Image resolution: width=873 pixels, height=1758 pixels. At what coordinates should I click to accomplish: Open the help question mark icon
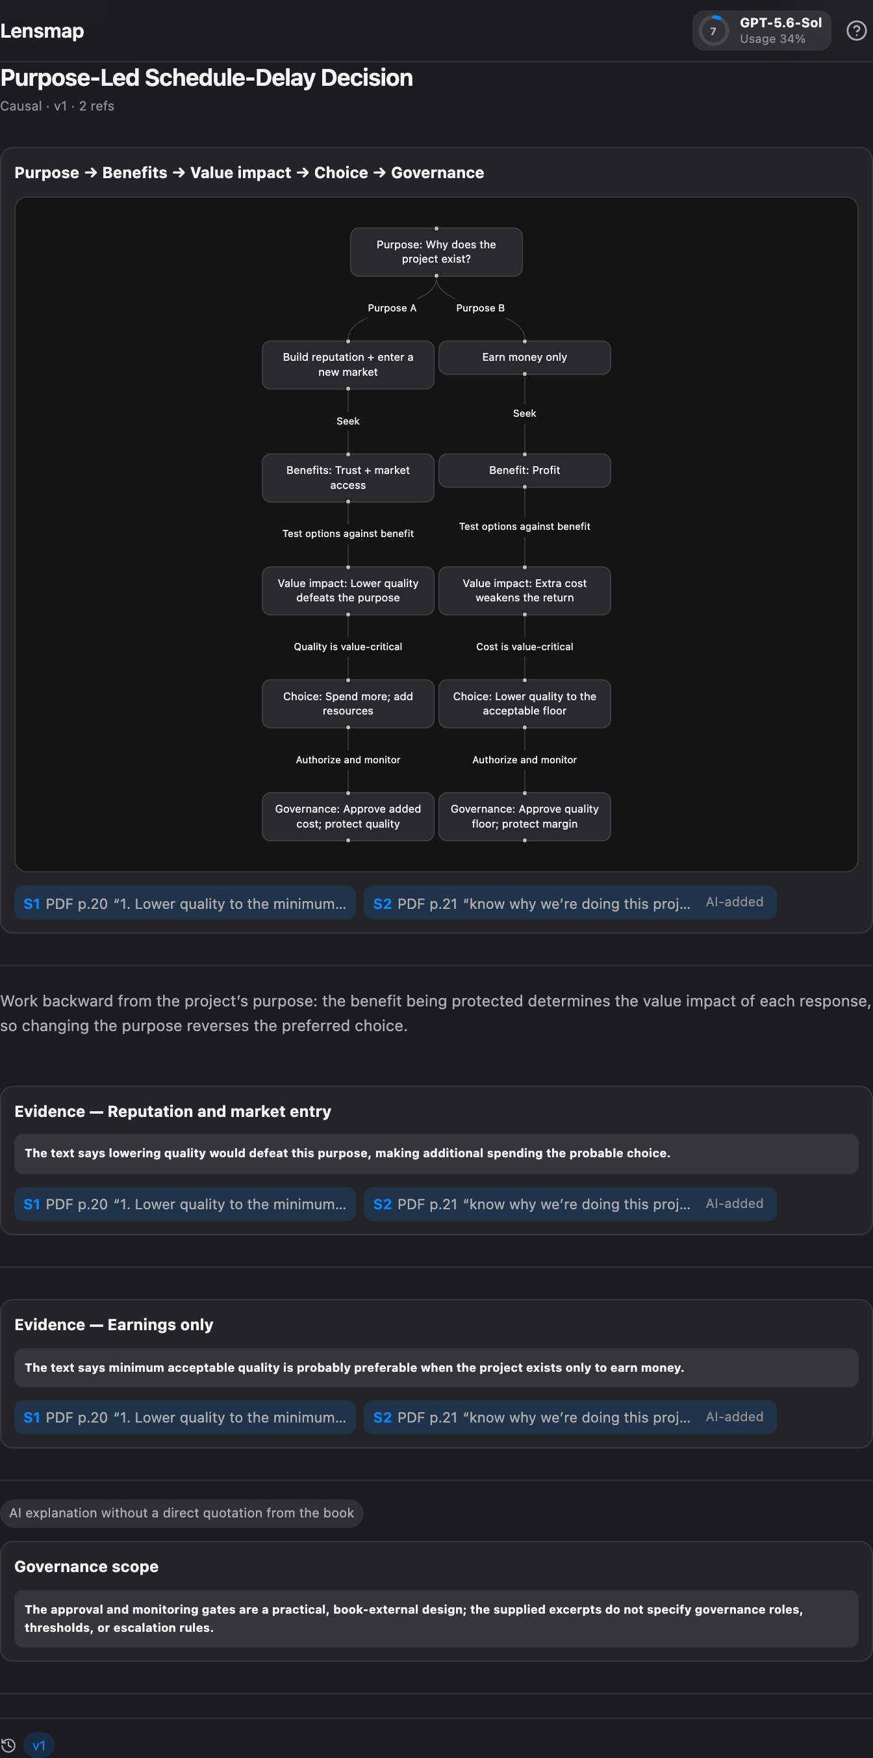tap(856, 31)
